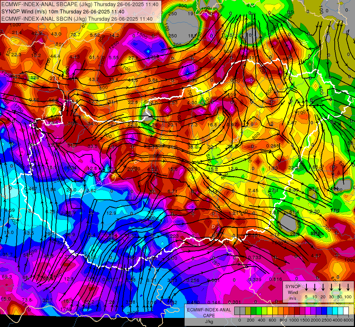Click the 0.490 CIN value on map
Image resolution: width=355 pixels, height=327 pixels.
(x=193, y=302)
